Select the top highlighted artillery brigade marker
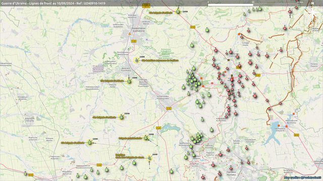This screenshot has height=181, width=323. (x=178, y=12)
